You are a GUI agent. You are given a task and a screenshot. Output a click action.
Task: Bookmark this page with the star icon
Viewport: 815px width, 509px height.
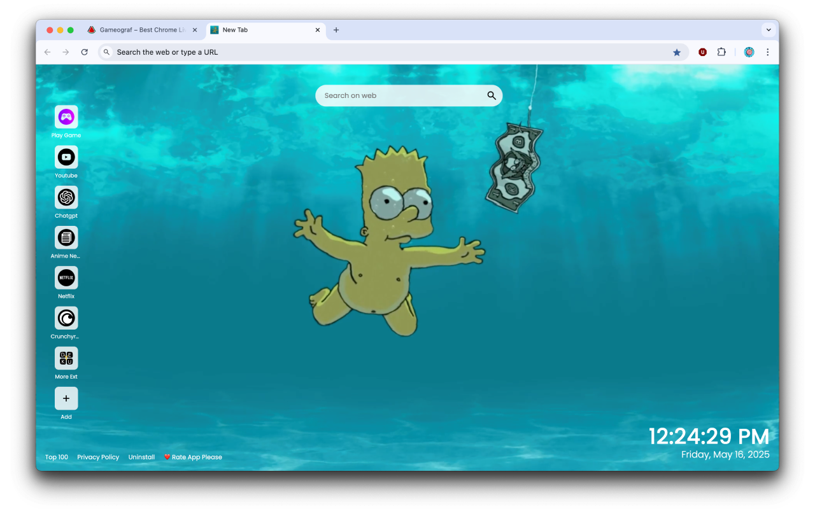coord(677,52)
